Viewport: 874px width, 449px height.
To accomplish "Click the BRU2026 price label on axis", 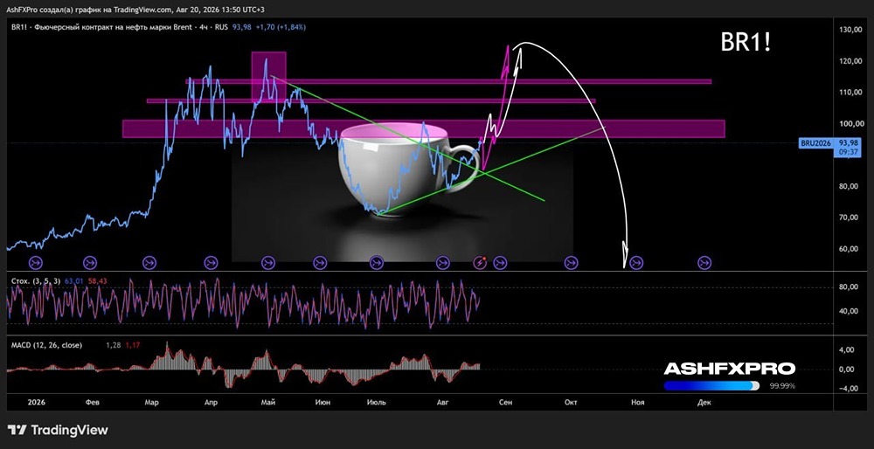I will [x=816, y=143].
